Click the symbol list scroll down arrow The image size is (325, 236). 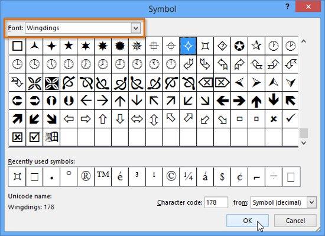pyautogui.click(x=304, y=143)
